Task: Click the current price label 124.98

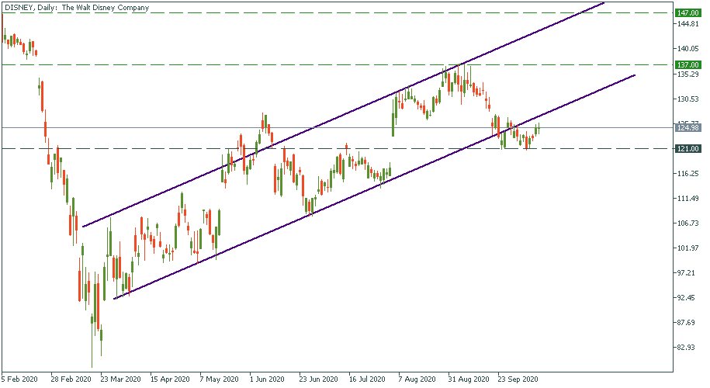Action: coord(688,128)
